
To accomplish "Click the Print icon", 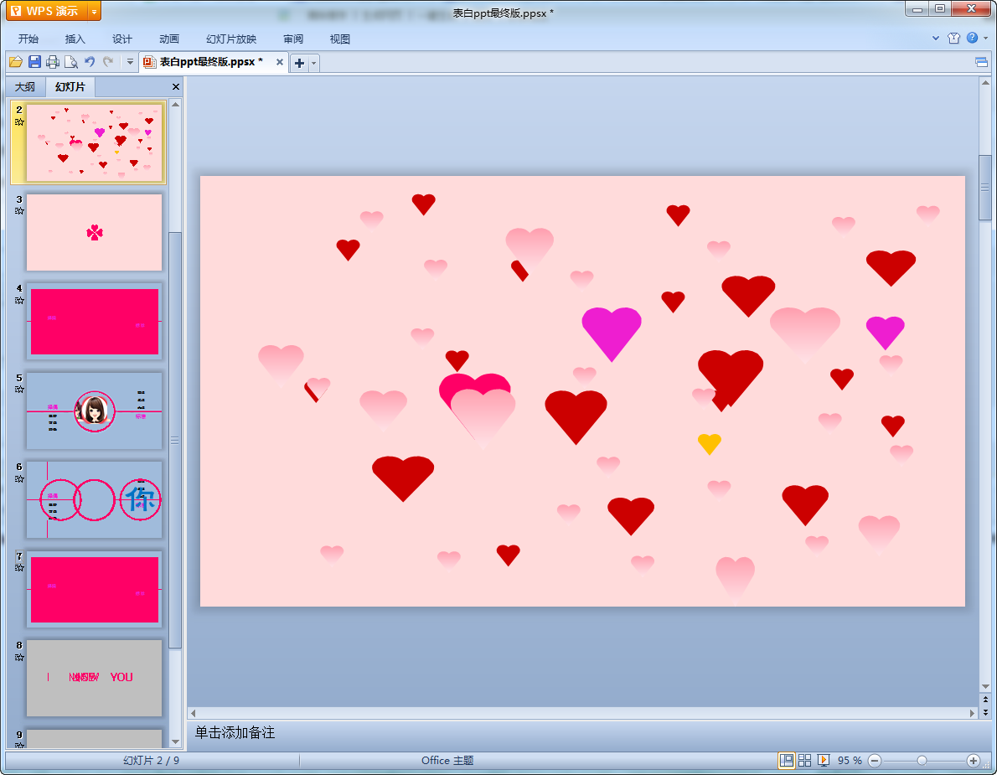I will (53, 62).
